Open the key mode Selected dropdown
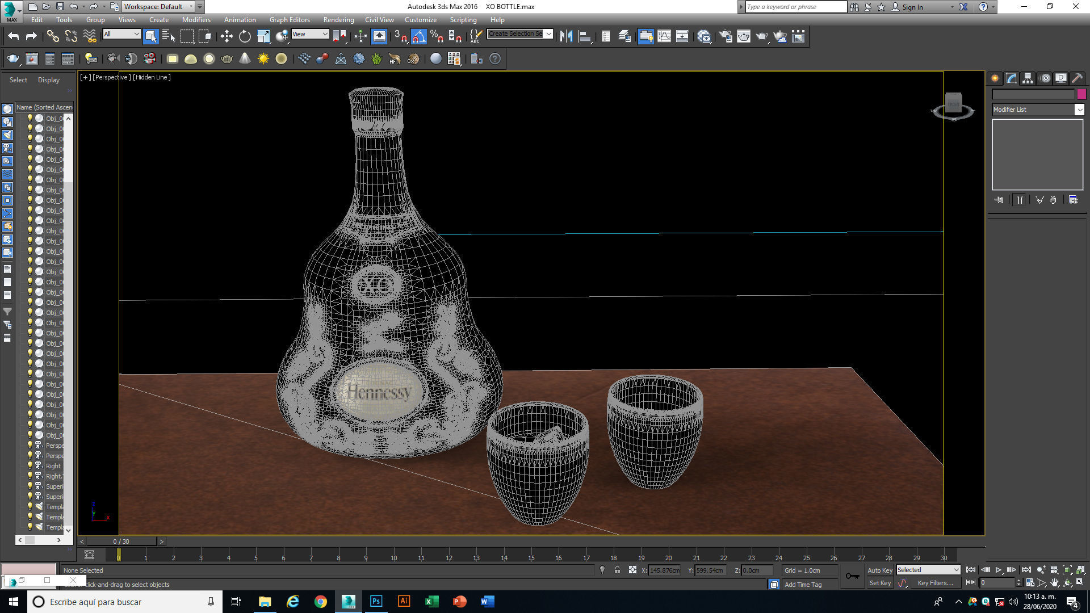This screenshot has width=1090, height=613. point(928,570)
